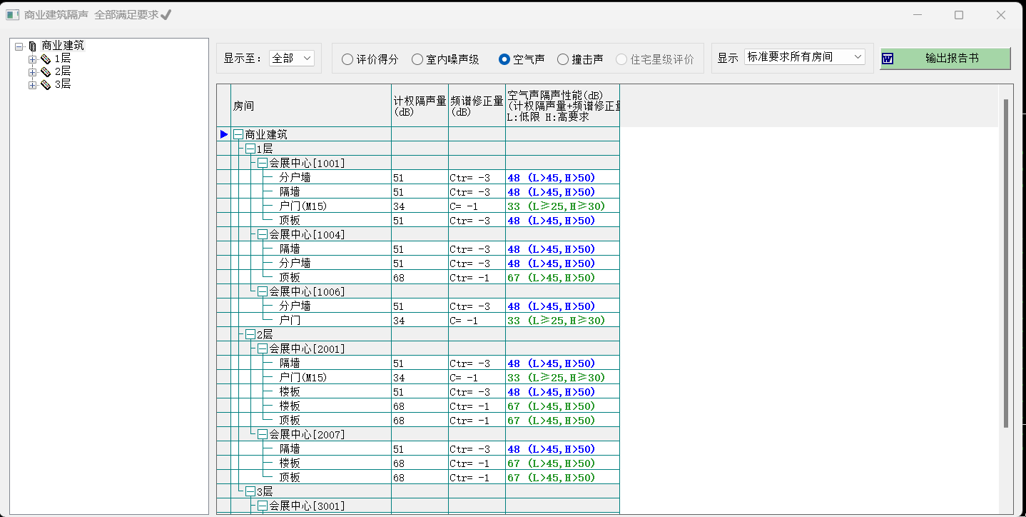Select the 评价得分 radio button
Image resolution: width=1026 pixels, height=517 pixels.
click(x=347, y=59)
